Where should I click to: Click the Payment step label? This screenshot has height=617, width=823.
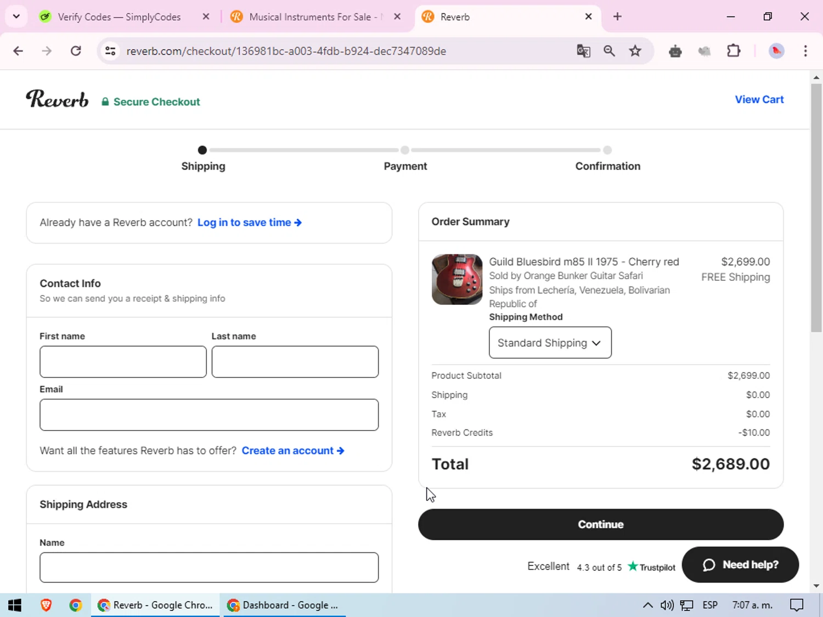405,166
